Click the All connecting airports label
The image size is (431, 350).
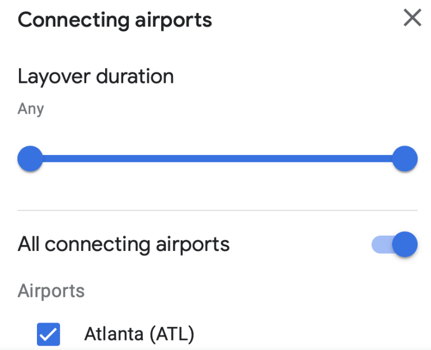(x=124, y=245)
